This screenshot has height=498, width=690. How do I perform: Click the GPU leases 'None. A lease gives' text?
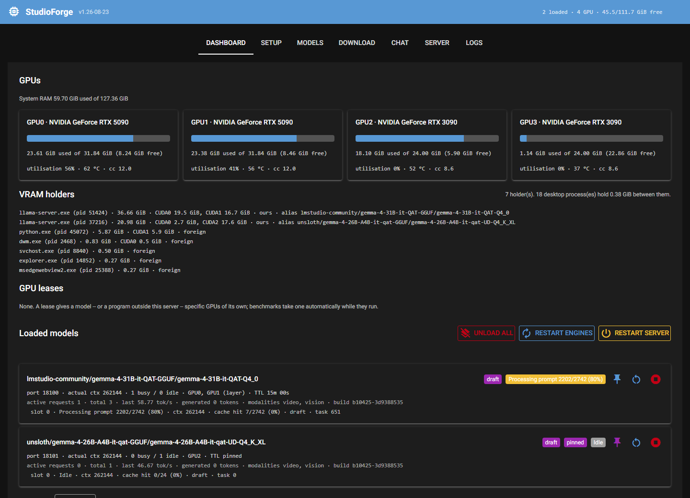[199, 306]
